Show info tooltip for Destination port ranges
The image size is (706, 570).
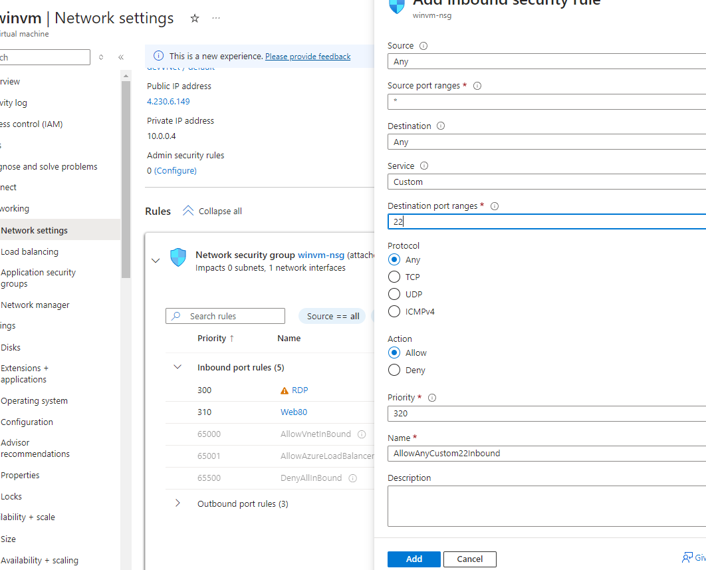point(495,206)
